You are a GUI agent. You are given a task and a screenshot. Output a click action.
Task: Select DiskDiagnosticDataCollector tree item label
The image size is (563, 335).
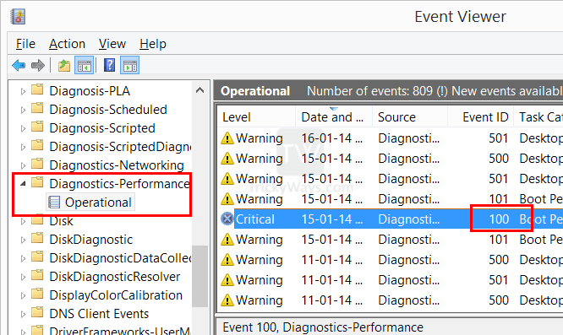click(120, 258)
